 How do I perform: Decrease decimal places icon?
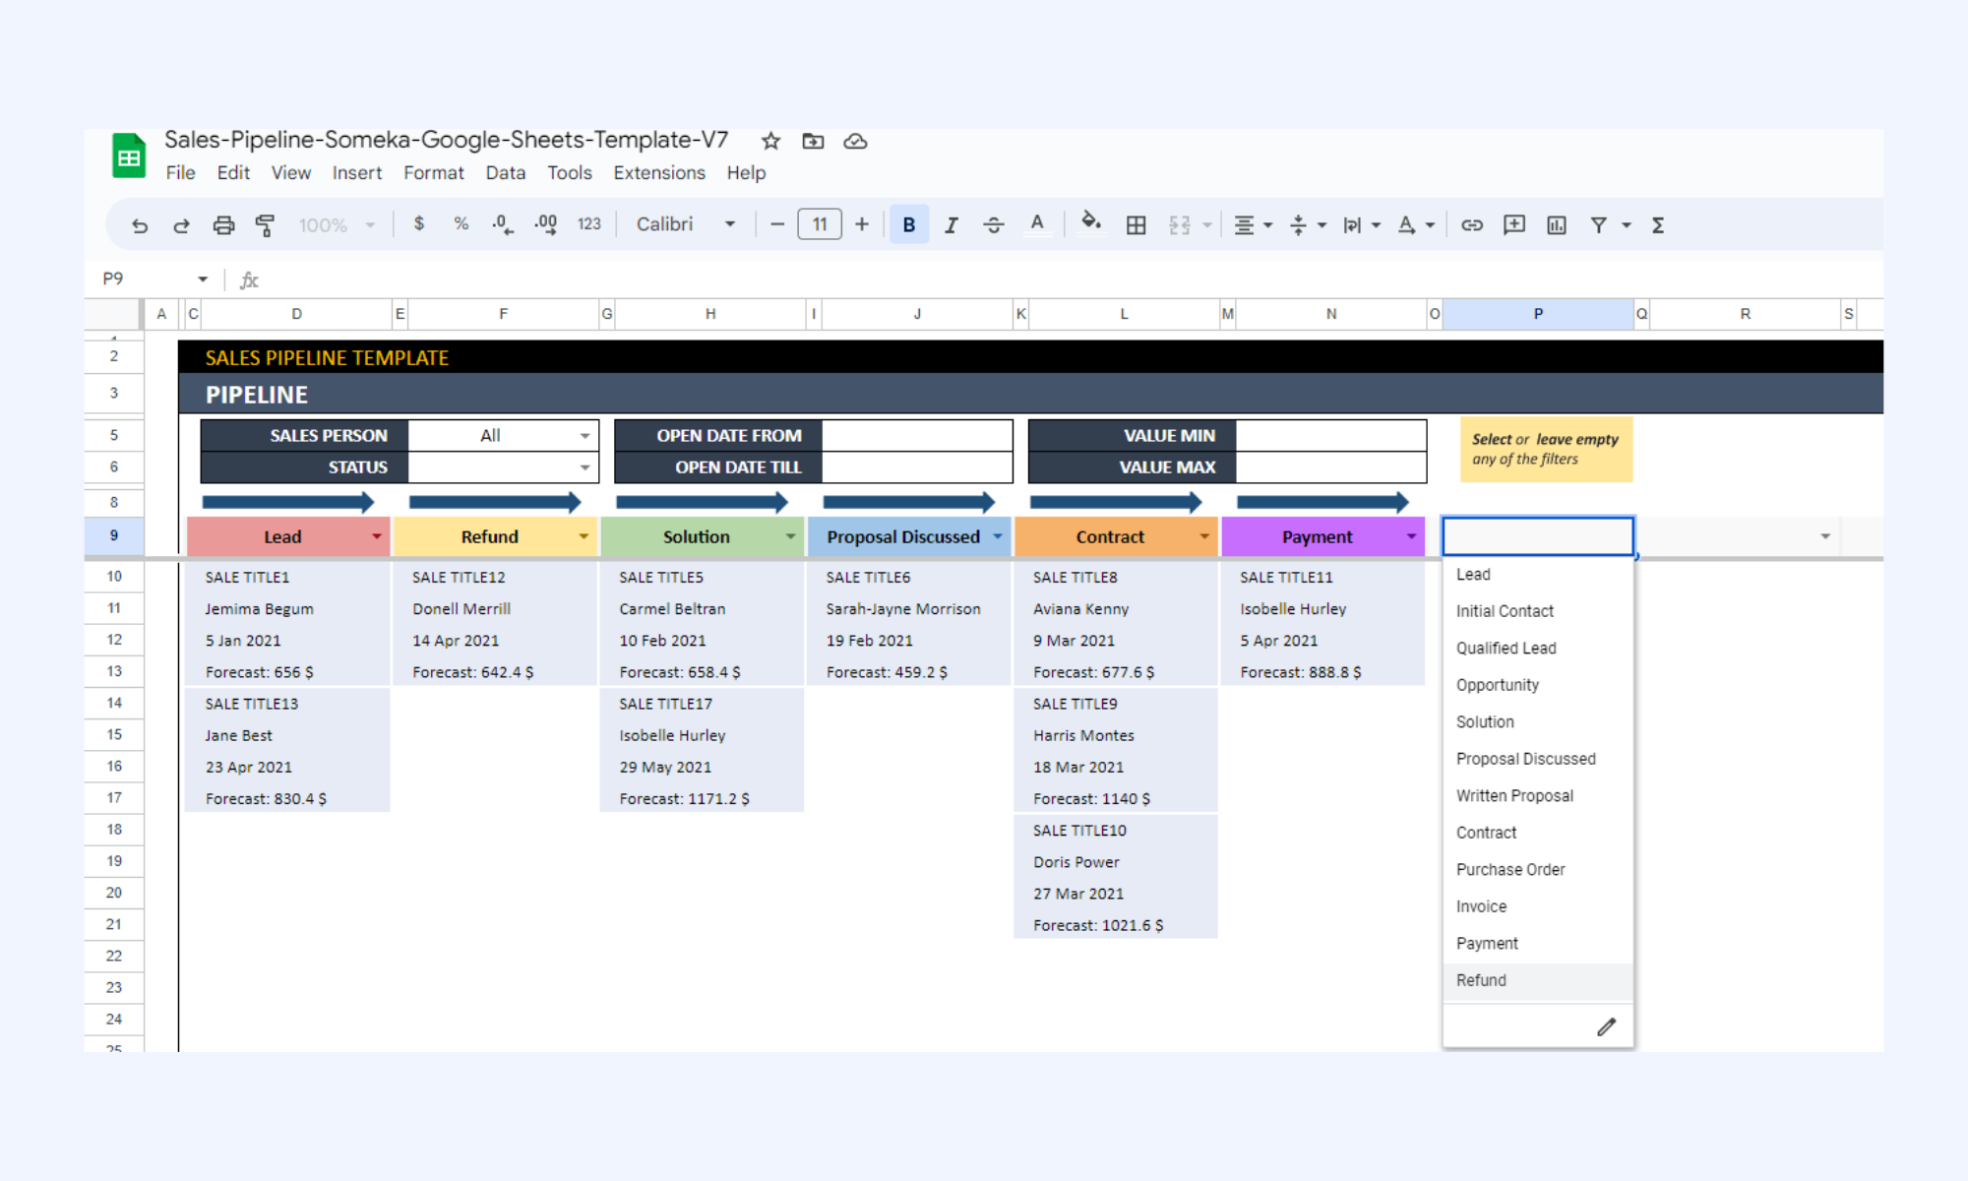tap(502, 224)
